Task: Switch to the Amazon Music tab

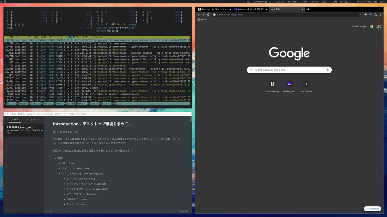Action: (251, 9)
